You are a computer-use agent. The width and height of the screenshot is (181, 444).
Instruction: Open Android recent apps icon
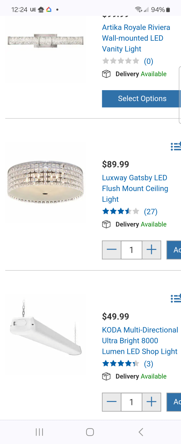pos(40,432)
